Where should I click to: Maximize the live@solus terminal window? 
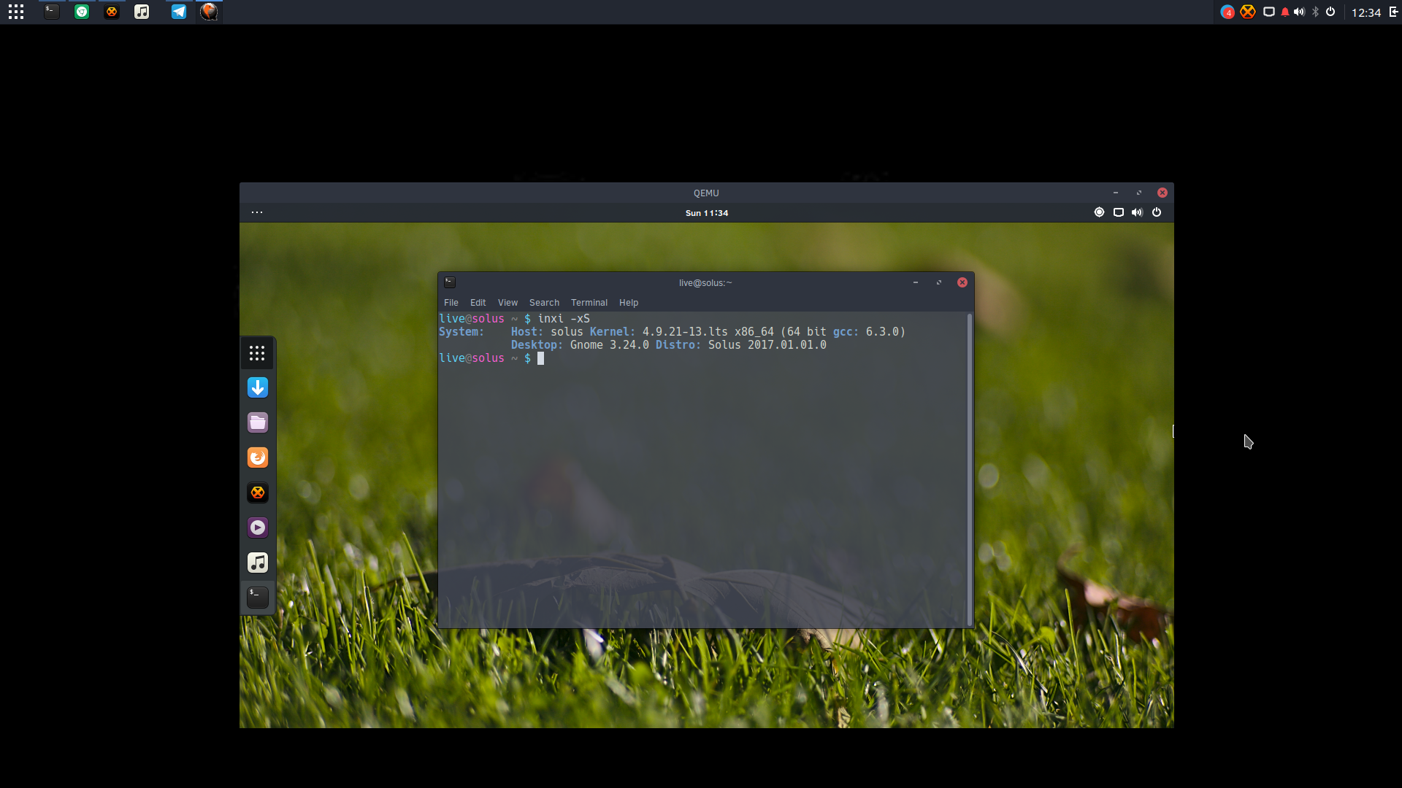point(939,282)
